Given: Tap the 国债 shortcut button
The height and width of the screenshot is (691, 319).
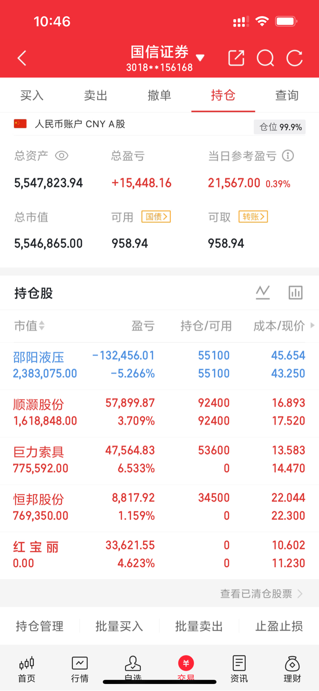Looking at the screenshot, I should pyautogui.click(x=156, y=216).
